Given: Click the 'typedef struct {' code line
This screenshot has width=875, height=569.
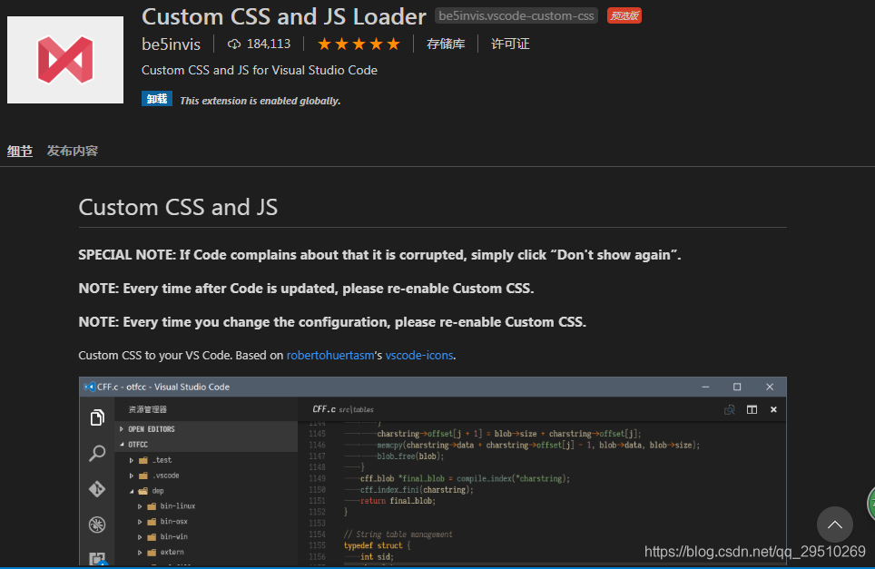Looking at the screenshot, I should [378, 545].
